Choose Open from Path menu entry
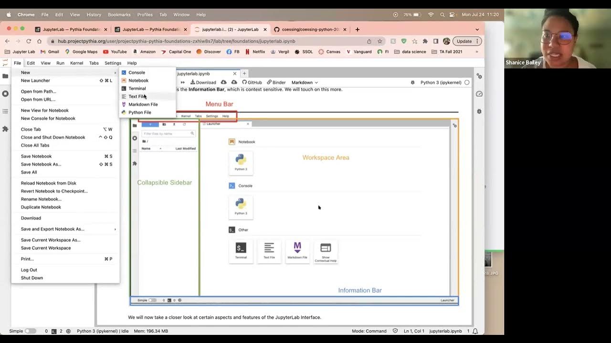 [x=65, y=91]
